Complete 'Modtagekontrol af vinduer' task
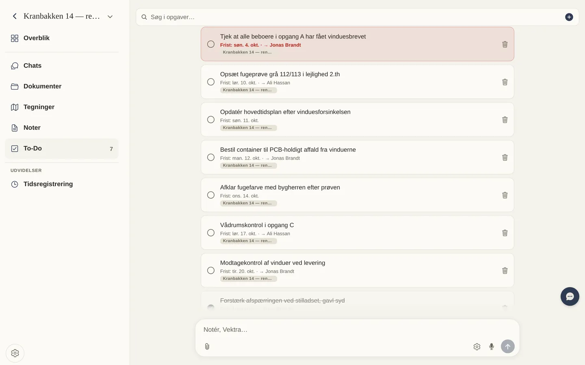The height and width of the screenshot is (365, 585). (x=211, y=271)
